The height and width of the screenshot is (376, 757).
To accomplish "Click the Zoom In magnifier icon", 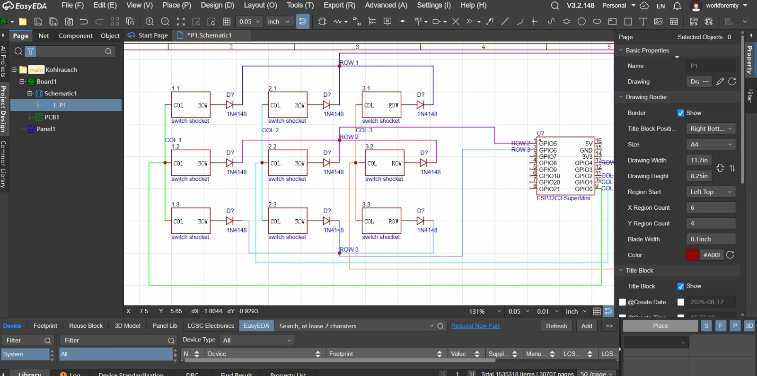I will [150, 22].
